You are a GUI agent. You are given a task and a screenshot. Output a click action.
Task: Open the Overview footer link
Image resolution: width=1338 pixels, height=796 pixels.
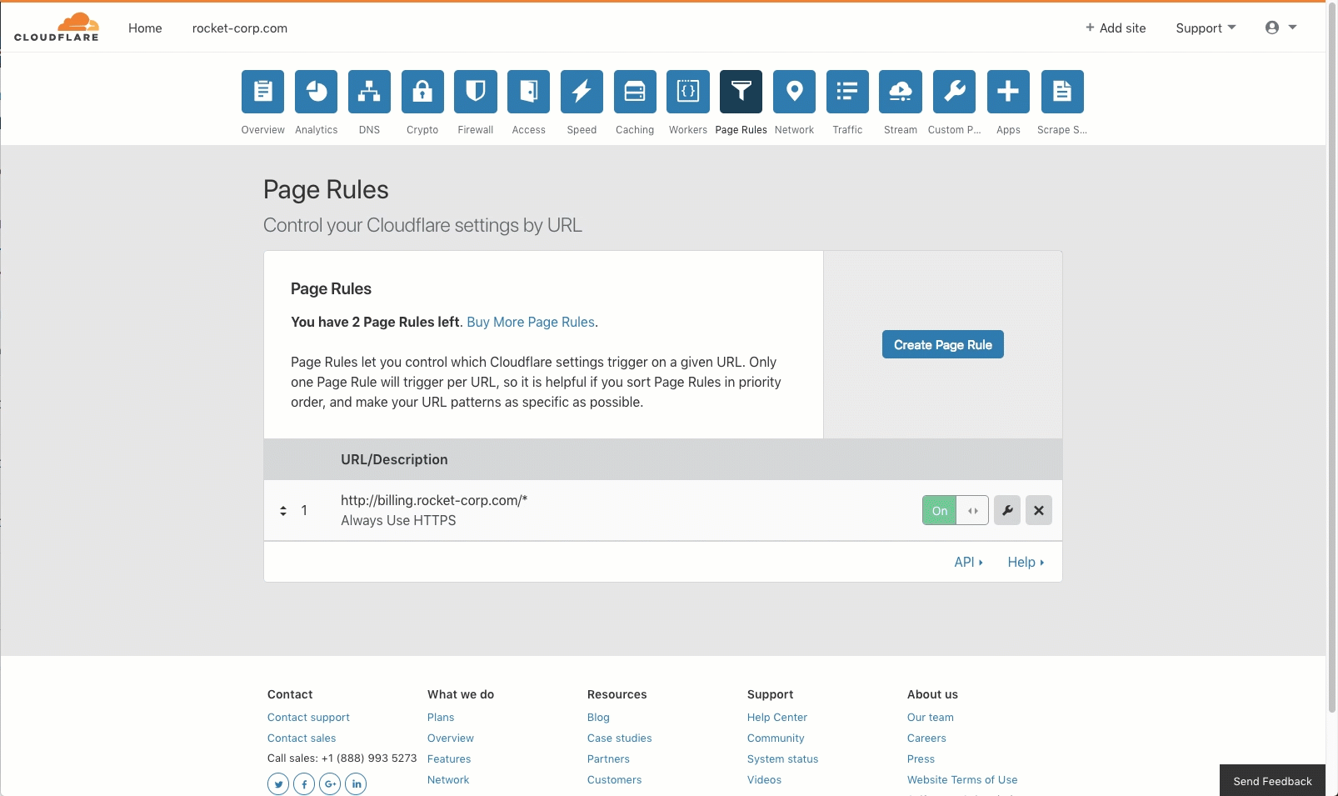(451, 738)
